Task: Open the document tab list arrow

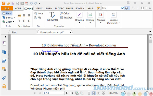Action: pos(150,31)
